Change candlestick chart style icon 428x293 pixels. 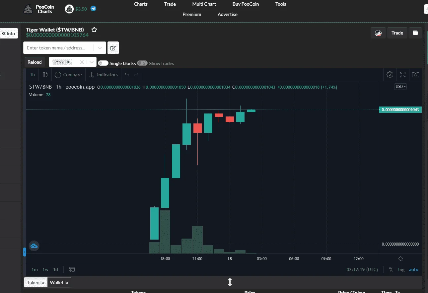click(x=45, y=75)
